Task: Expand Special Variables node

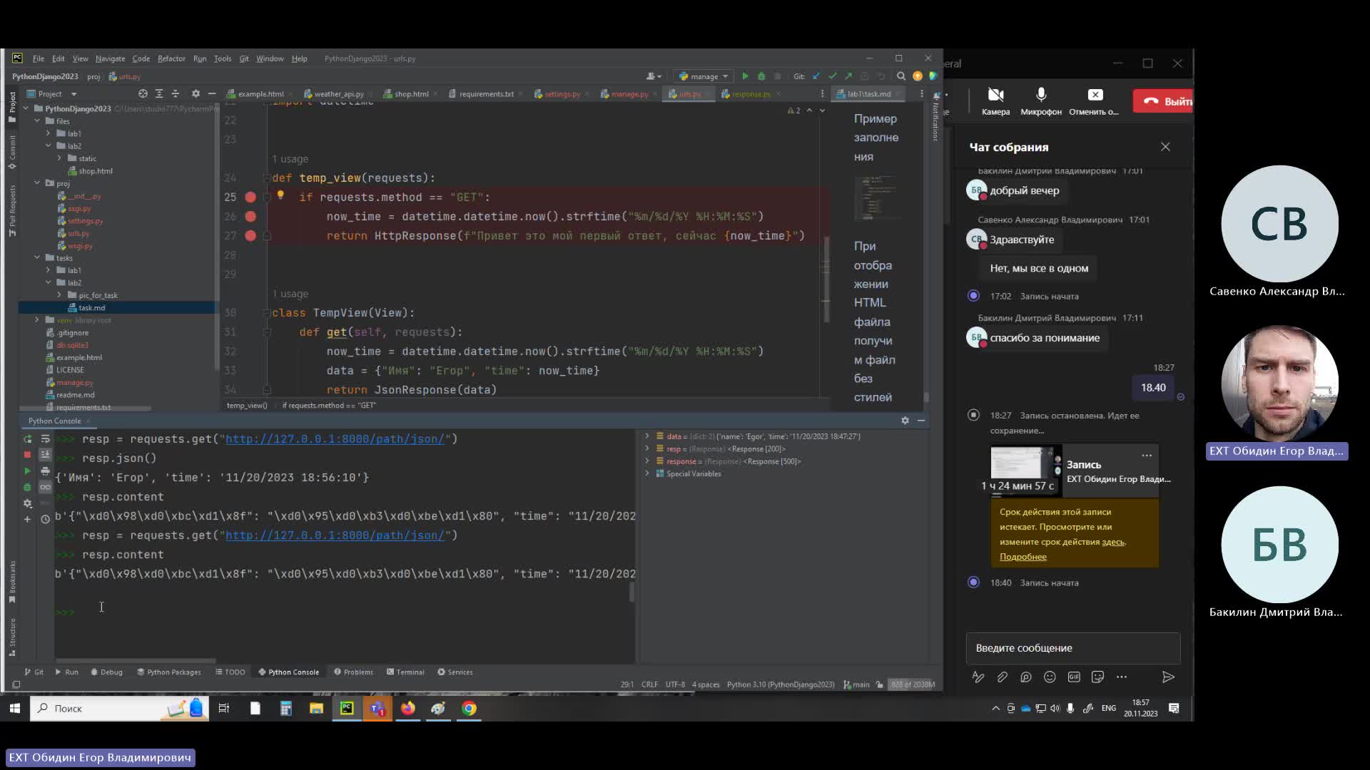Action: click(x=647, y=474)
